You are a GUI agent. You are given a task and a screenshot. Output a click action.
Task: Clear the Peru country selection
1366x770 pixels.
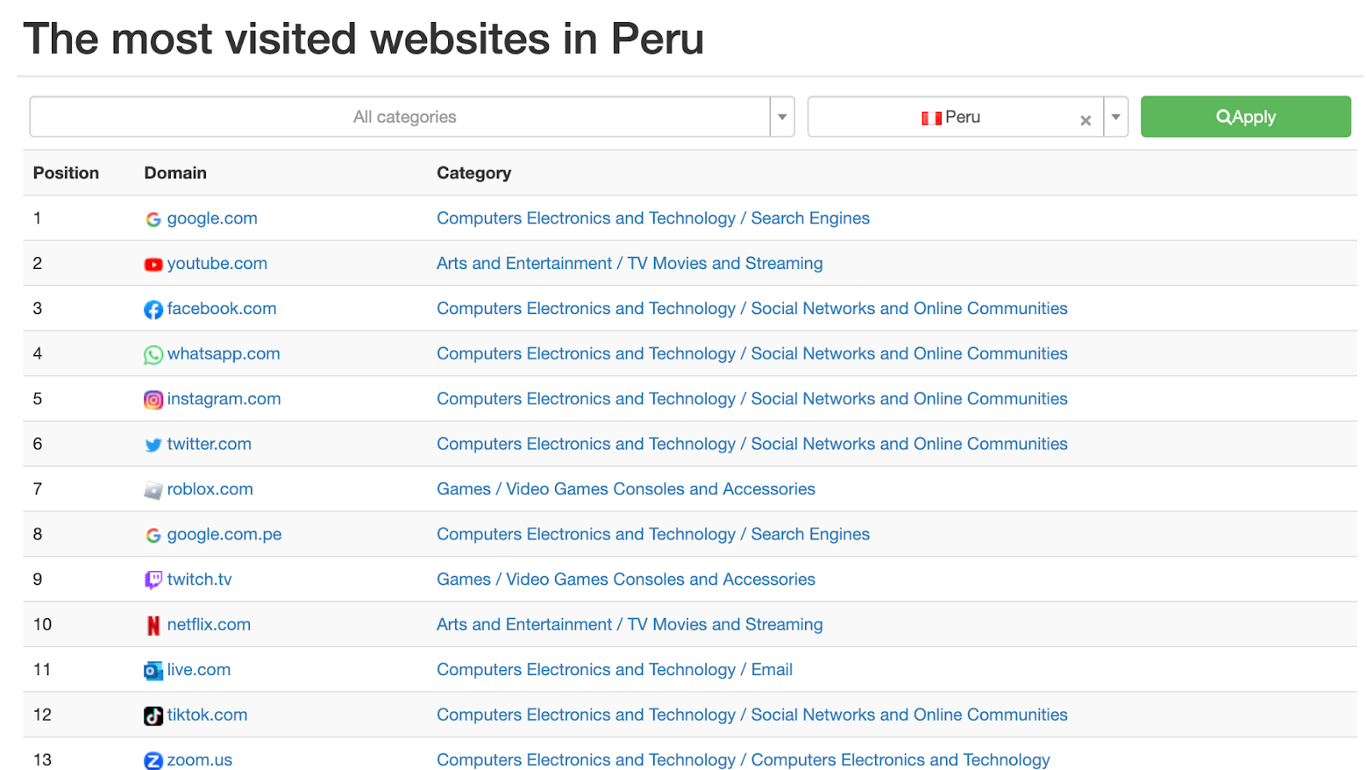point(1085,120)
